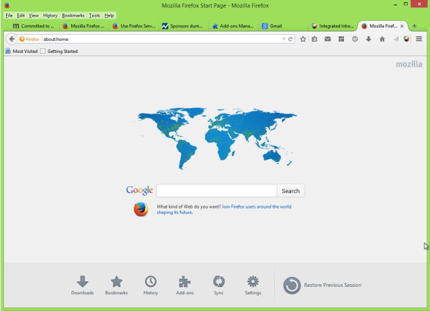
Task: Bookmark this page with the star icon
Action: [x=303, y=39]
